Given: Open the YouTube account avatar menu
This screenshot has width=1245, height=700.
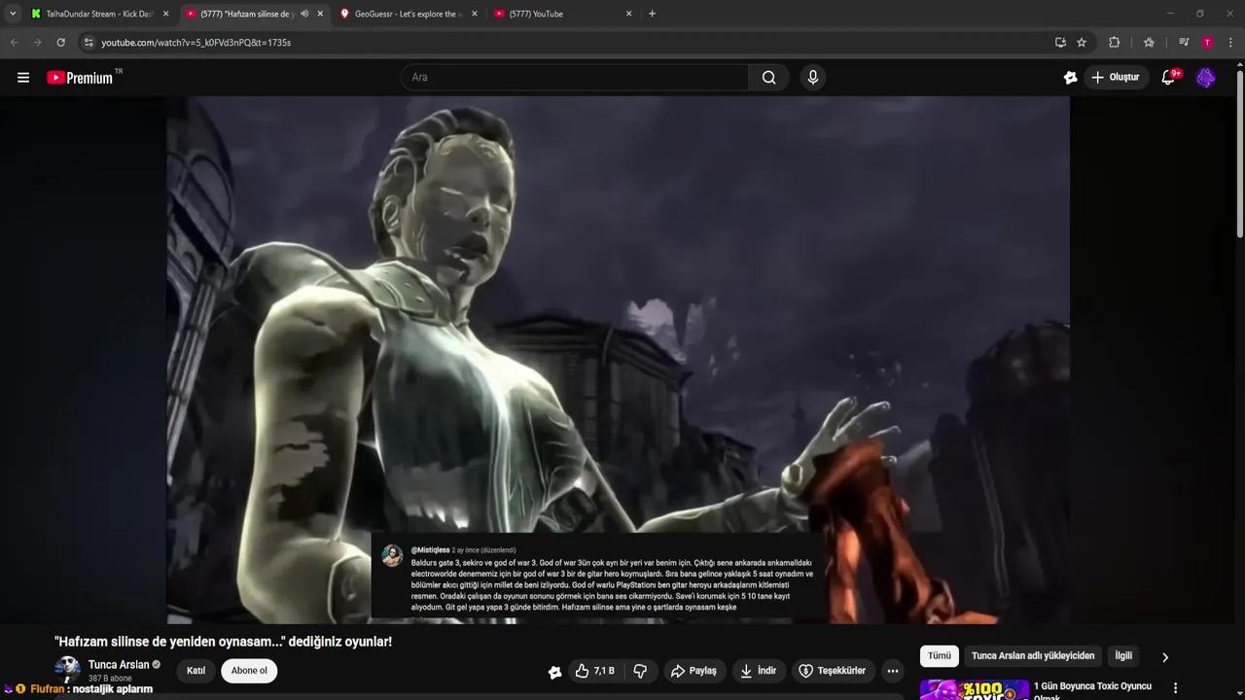Looking at the screenshot, I should pyautogui.click(x=1206, y=78).
